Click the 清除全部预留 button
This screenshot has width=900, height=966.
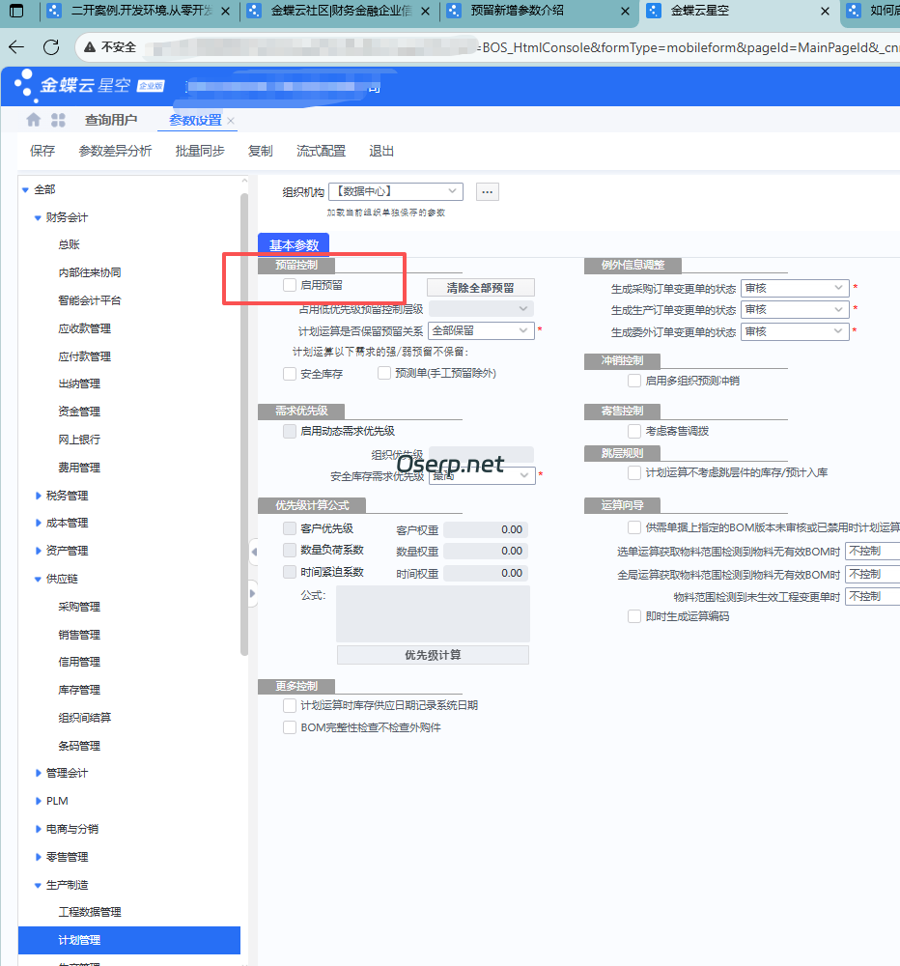479,287
